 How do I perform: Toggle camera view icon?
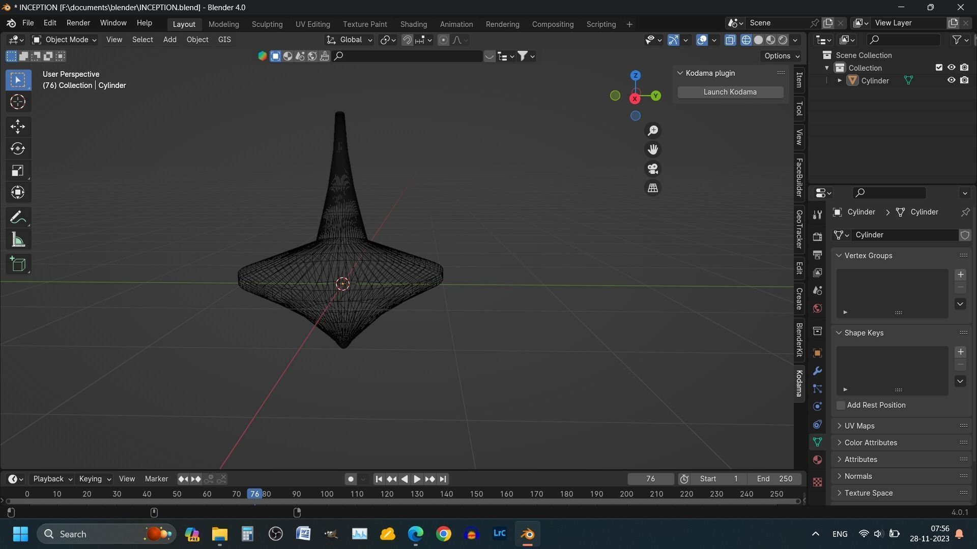click(x=653, y=169)
